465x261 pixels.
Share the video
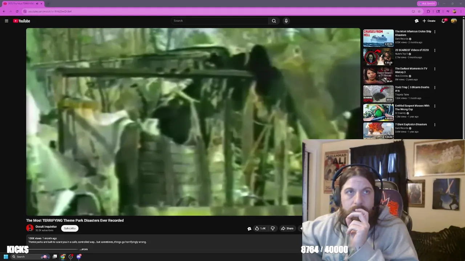click(x=287, y=228)
